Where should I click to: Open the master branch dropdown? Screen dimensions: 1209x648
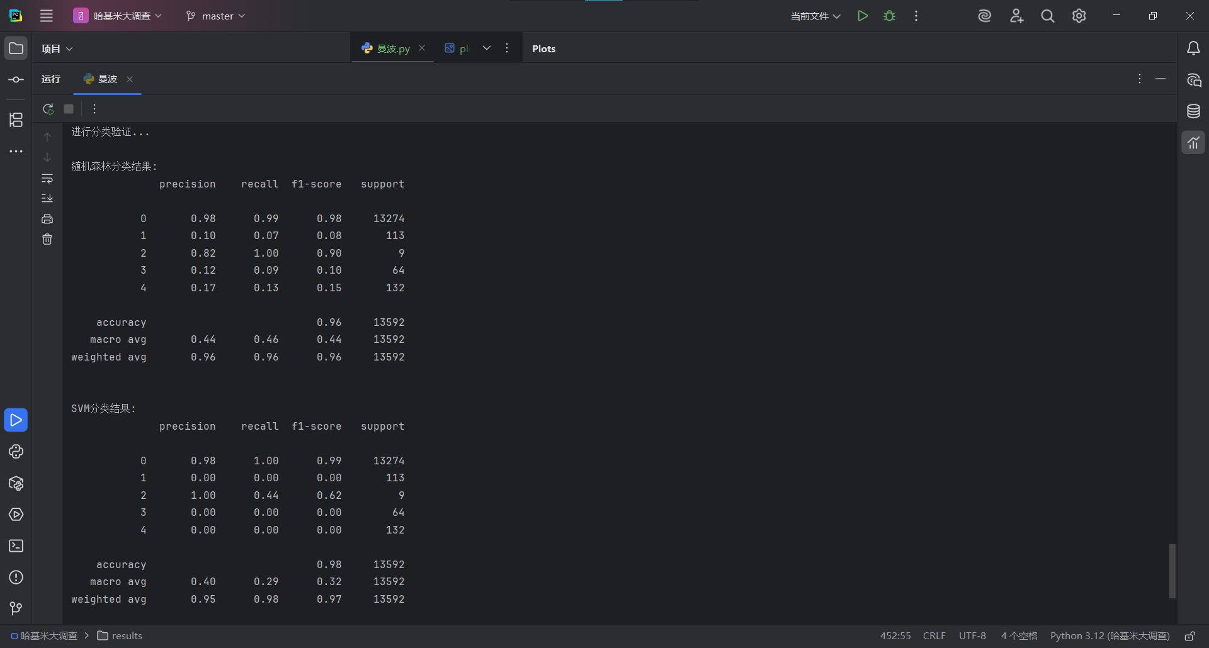(x=216, y=16)
